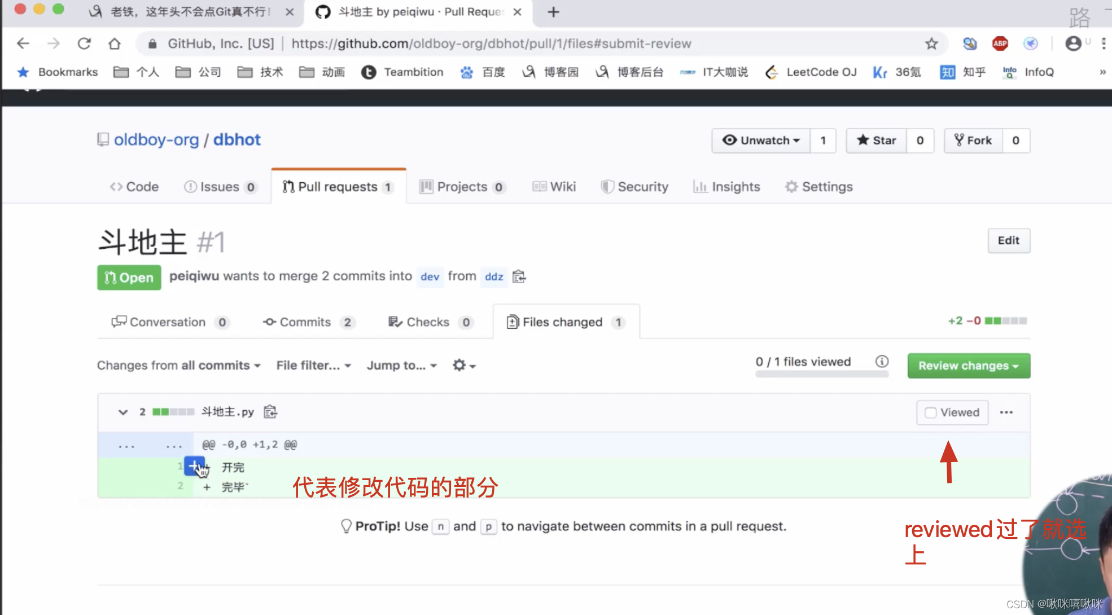Screen dimensions: 1112x615
Task: Go back with the browser back arrow
Action: 23,43
